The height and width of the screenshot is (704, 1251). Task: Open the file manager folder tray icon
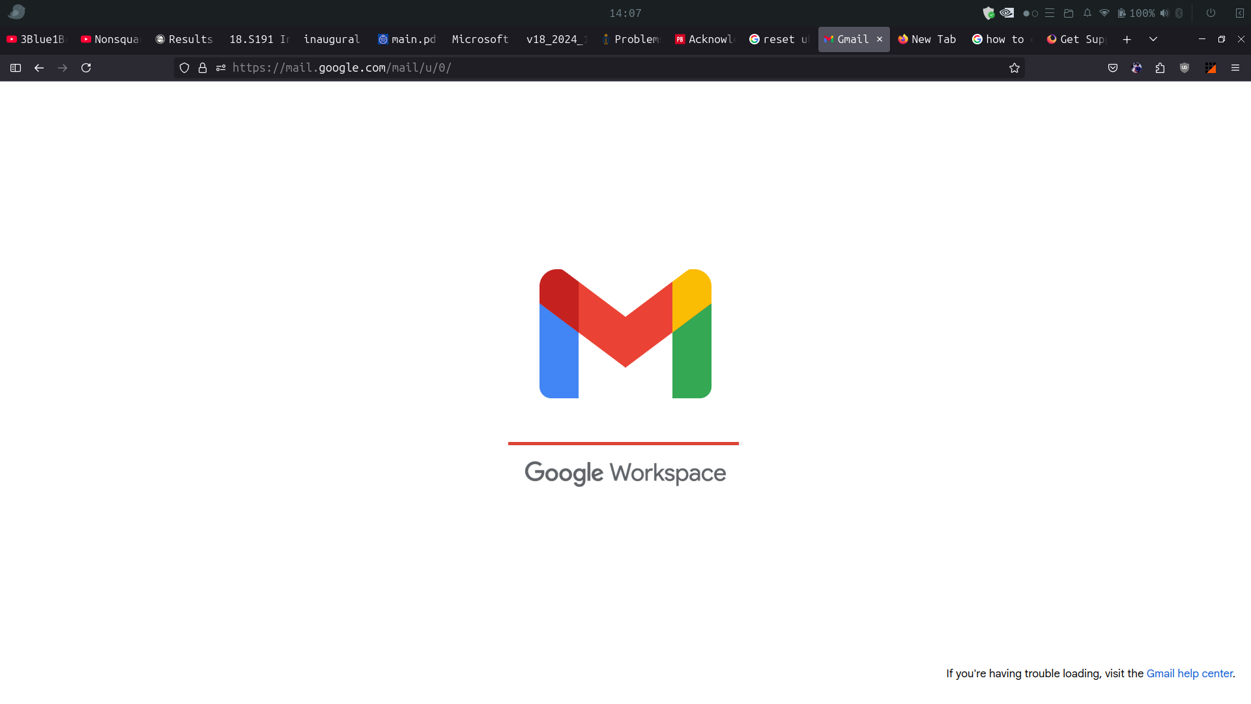[x=1069, y=13]
